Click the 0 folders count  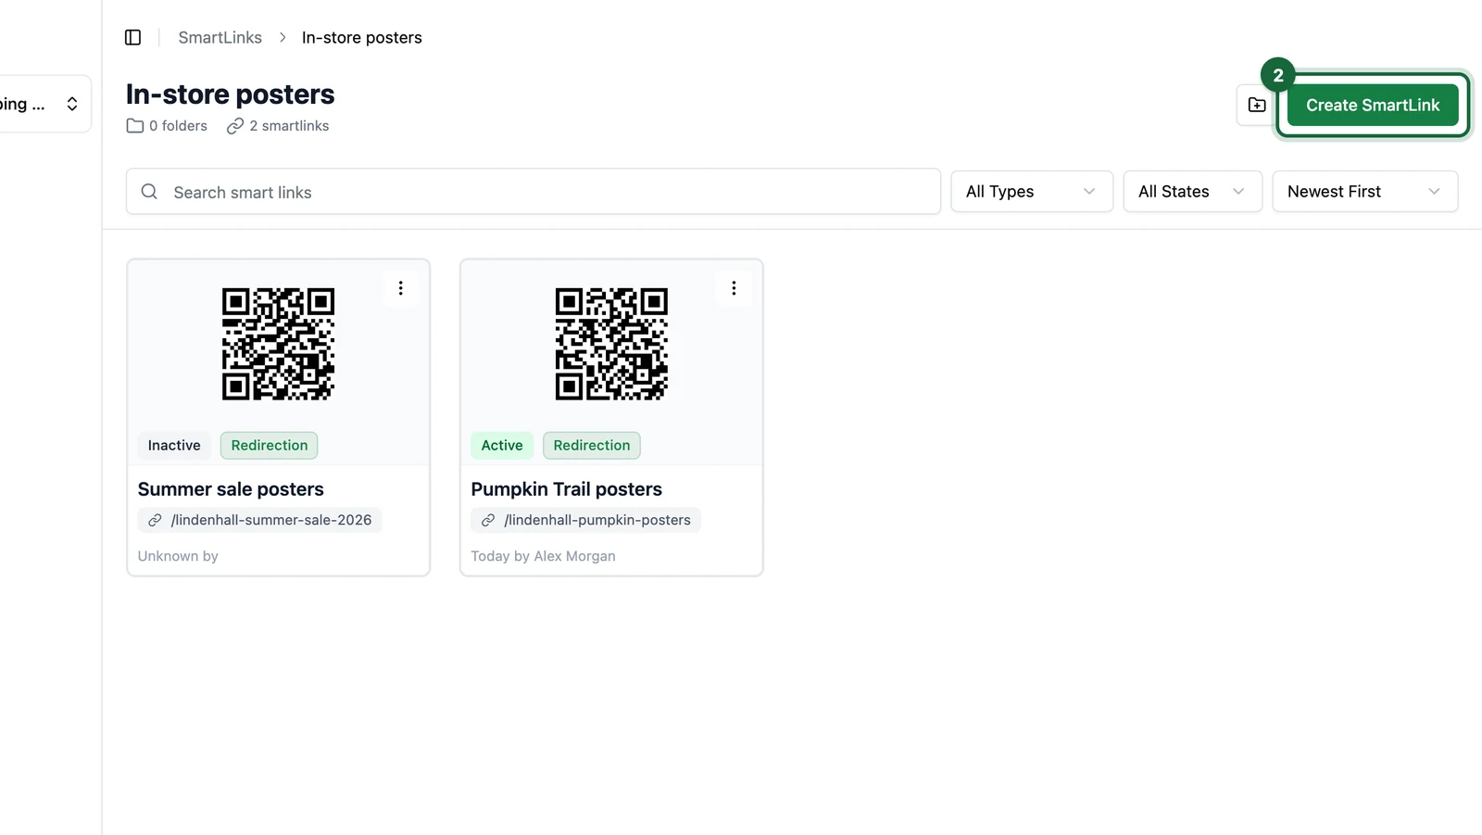point(178,126)
